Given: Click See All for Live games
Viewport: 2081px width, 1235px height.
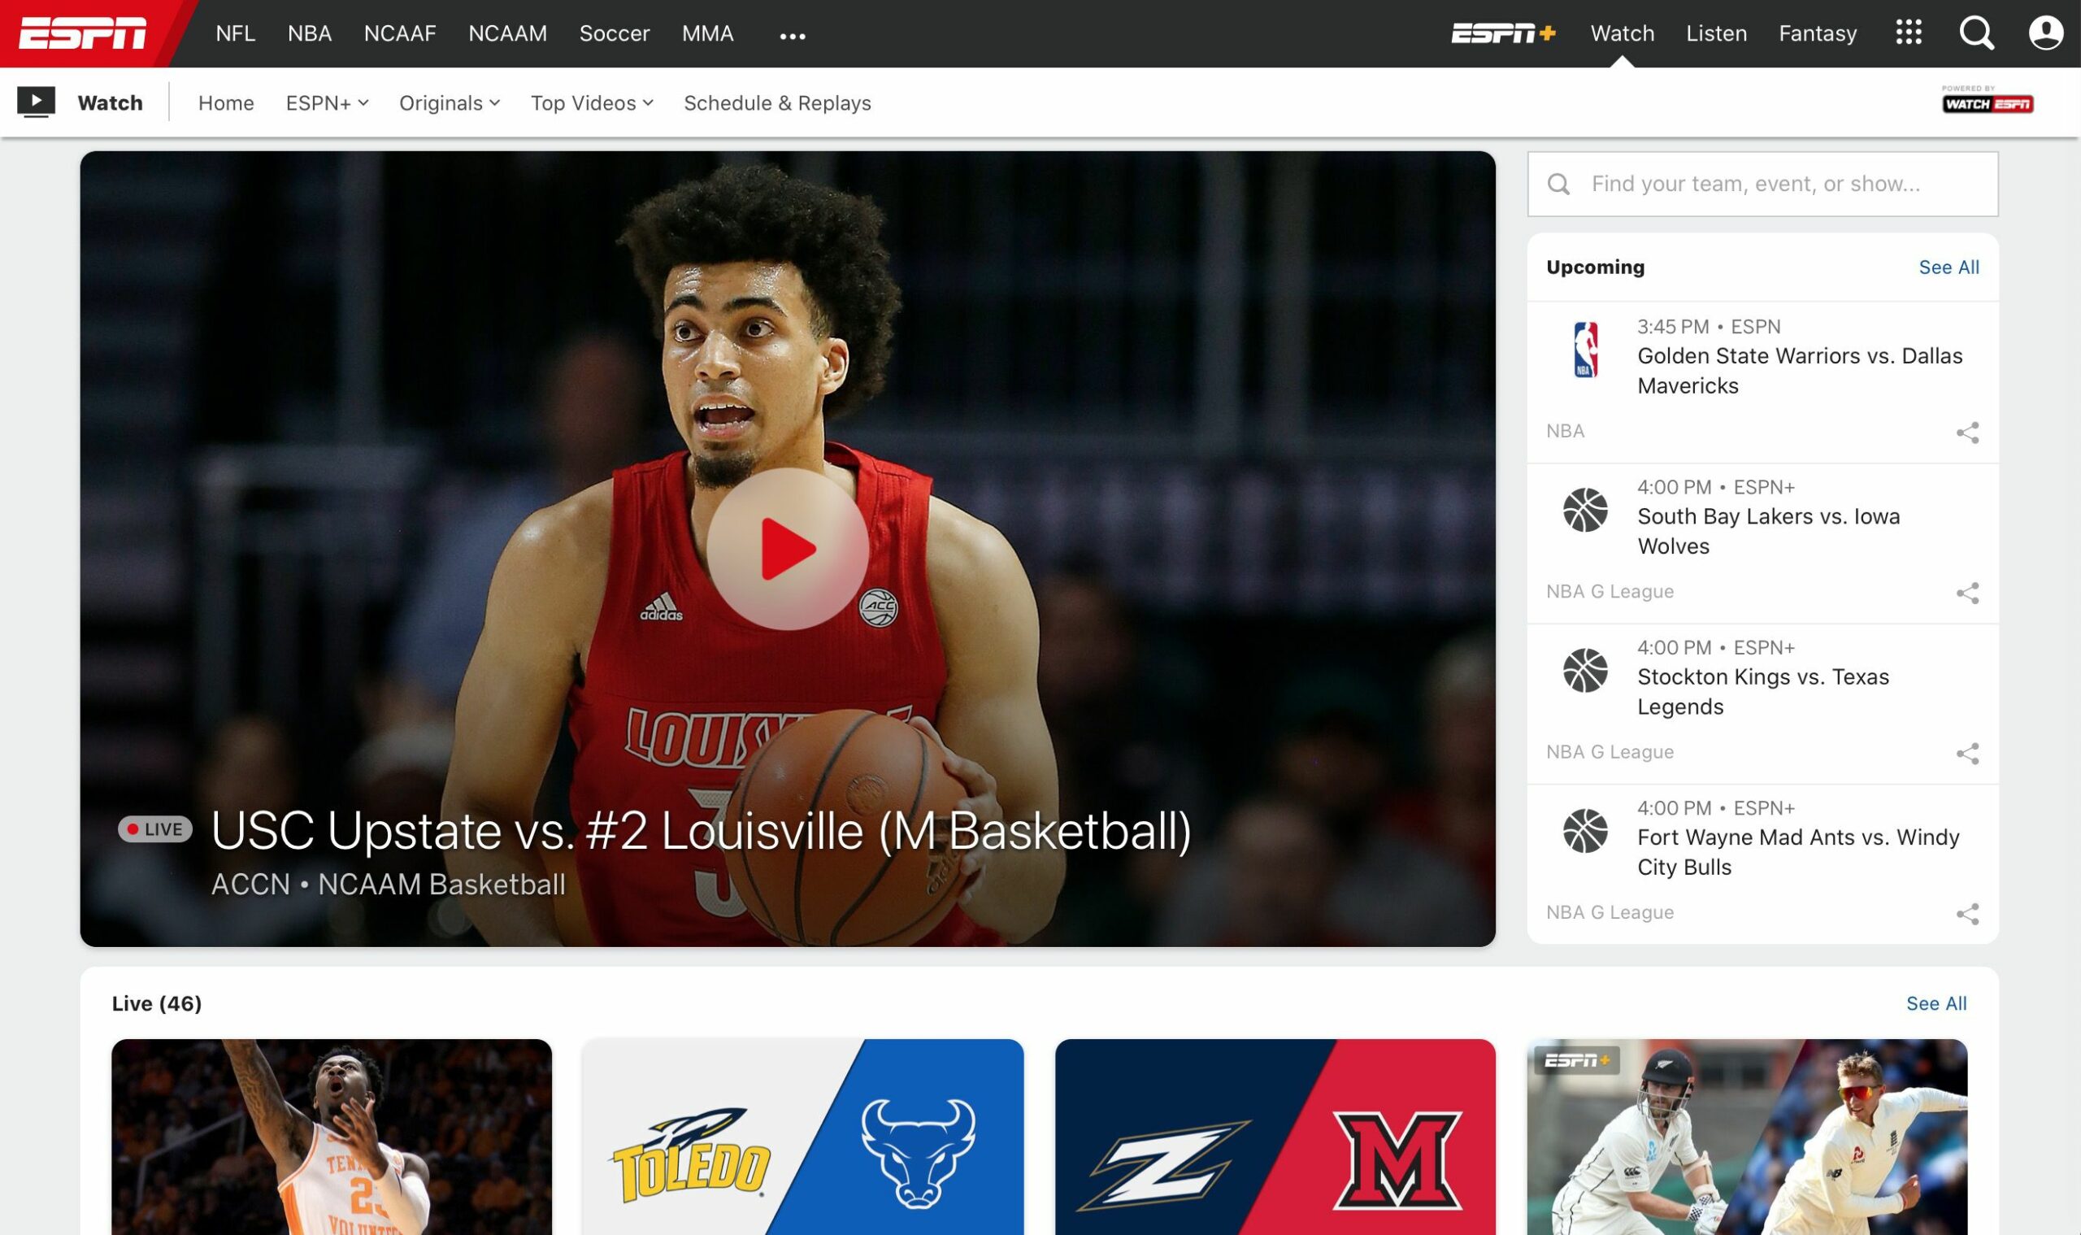Looking at the screenshot, I should click(1936, 1003).
